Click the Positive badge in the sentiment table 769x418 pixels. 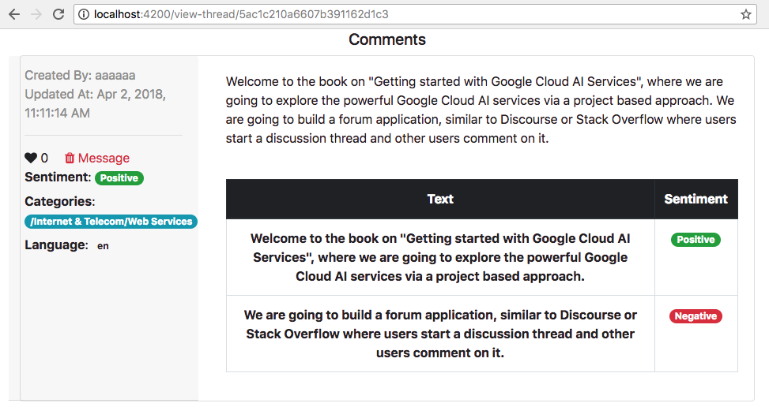(695, 239)
